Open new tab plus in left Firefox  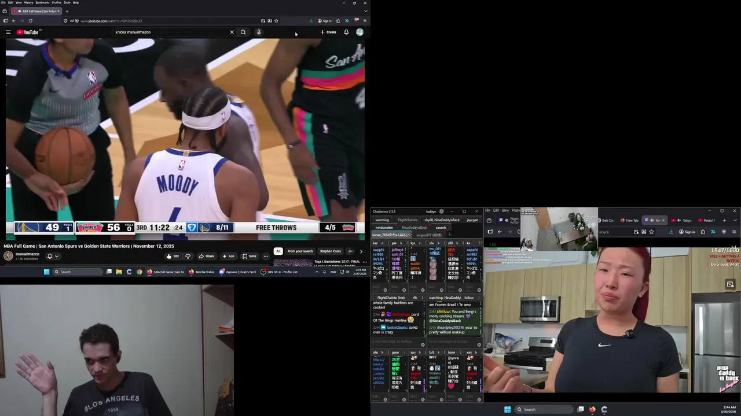pyautogui.click(x=67, y=11)
